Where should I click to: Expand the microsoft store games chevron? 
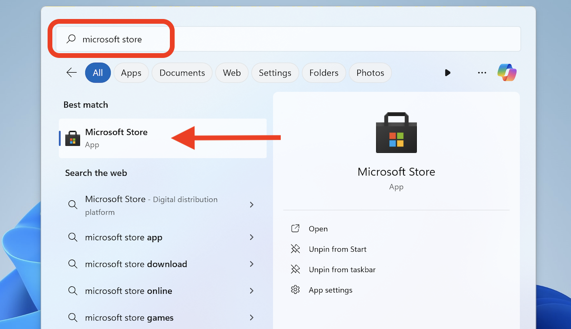pos(252,318)
